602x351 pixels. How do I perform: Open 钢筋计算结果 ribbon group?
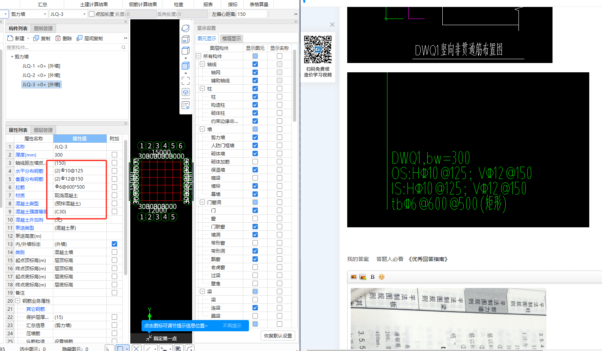point(143,4)
